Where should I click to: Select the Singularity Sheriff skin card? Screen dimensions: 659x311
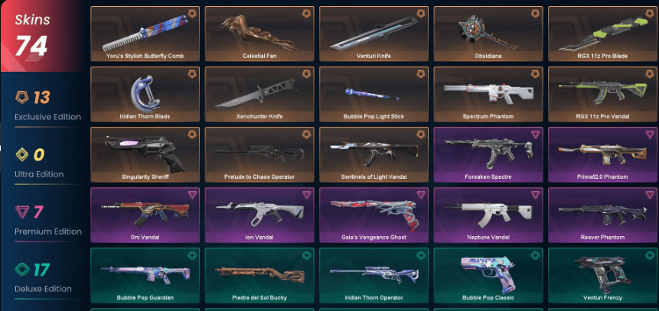[x=145, y=155]
